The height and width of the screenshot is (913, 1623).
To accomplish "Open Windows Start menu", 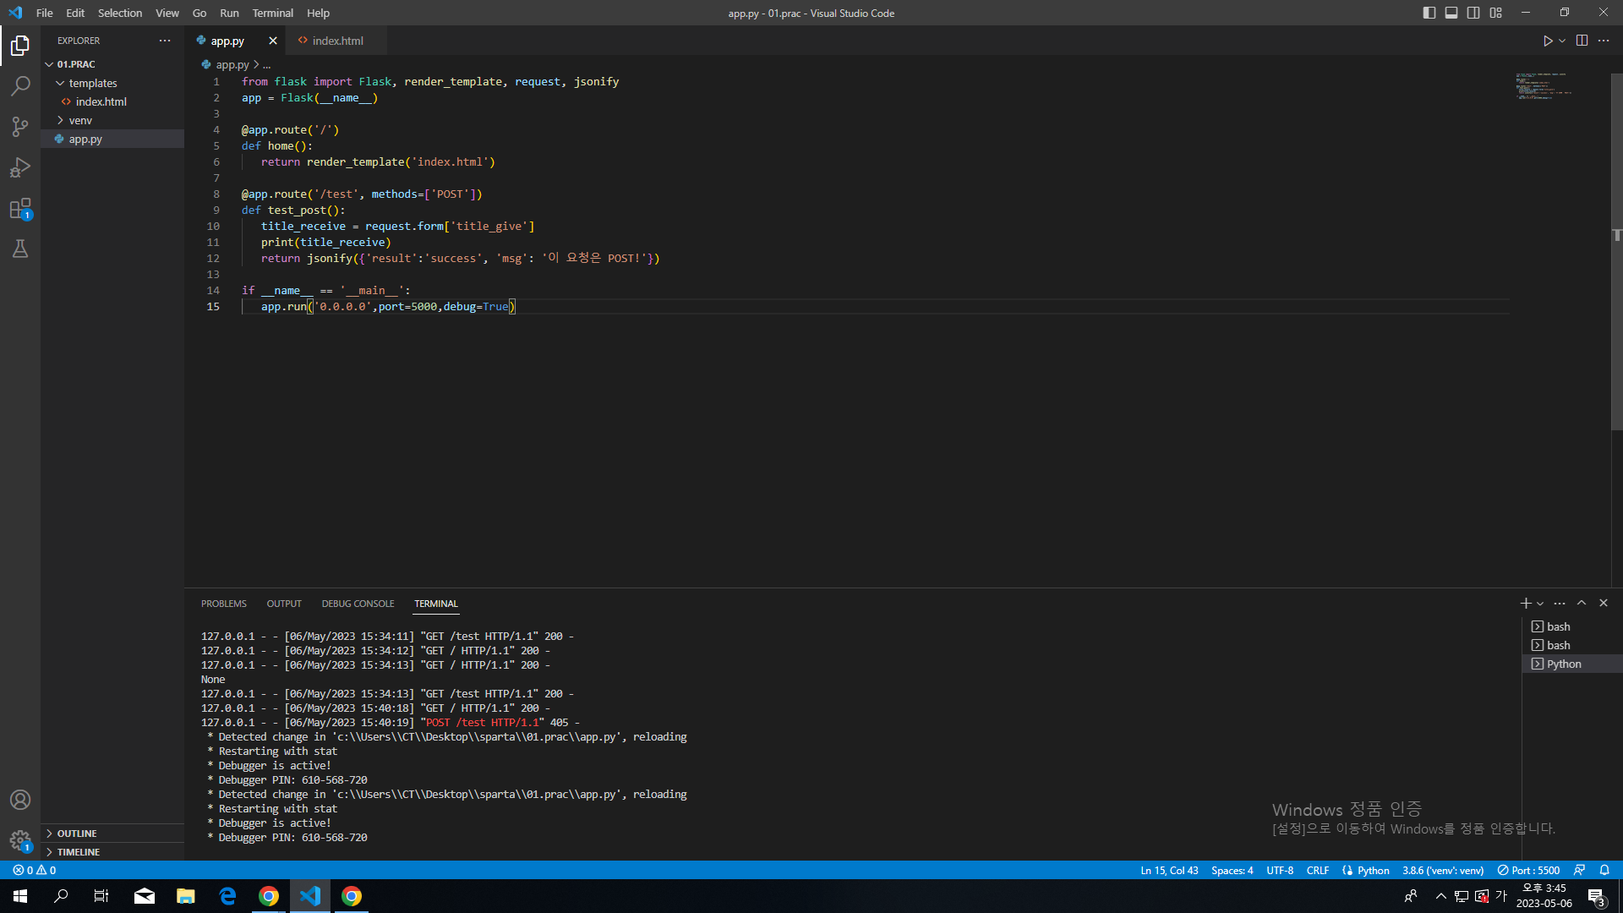I will tap(20, 896).
